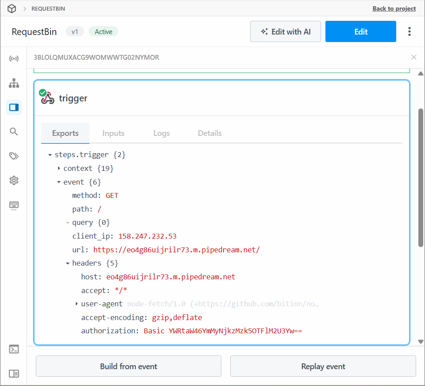
Task: Open the three-dot more options menu
Action: pos(410,31)
